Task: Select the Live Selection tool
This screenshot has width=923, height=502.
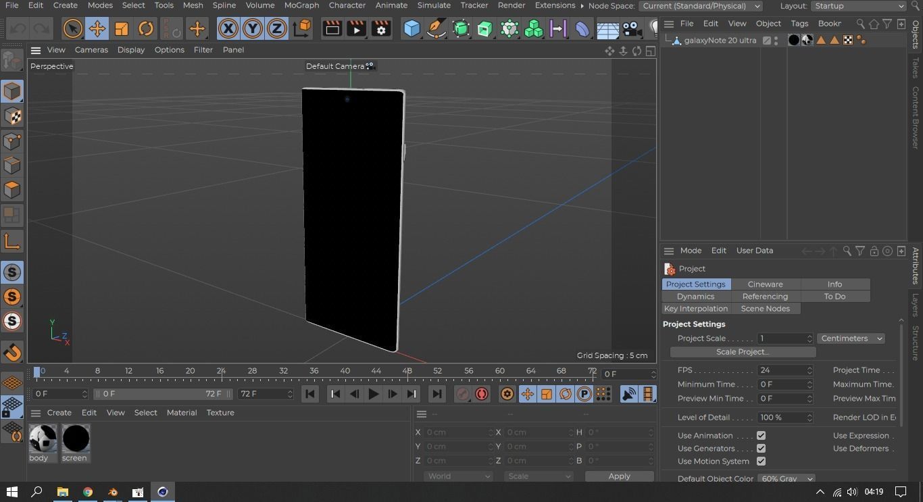Action: coord(72,28)
